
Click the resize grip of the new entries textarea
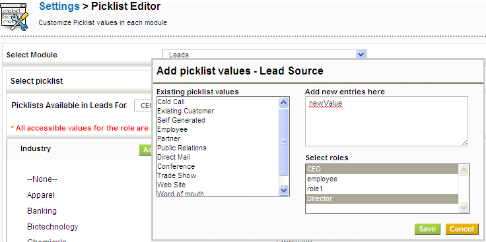[x=465, y=142]
